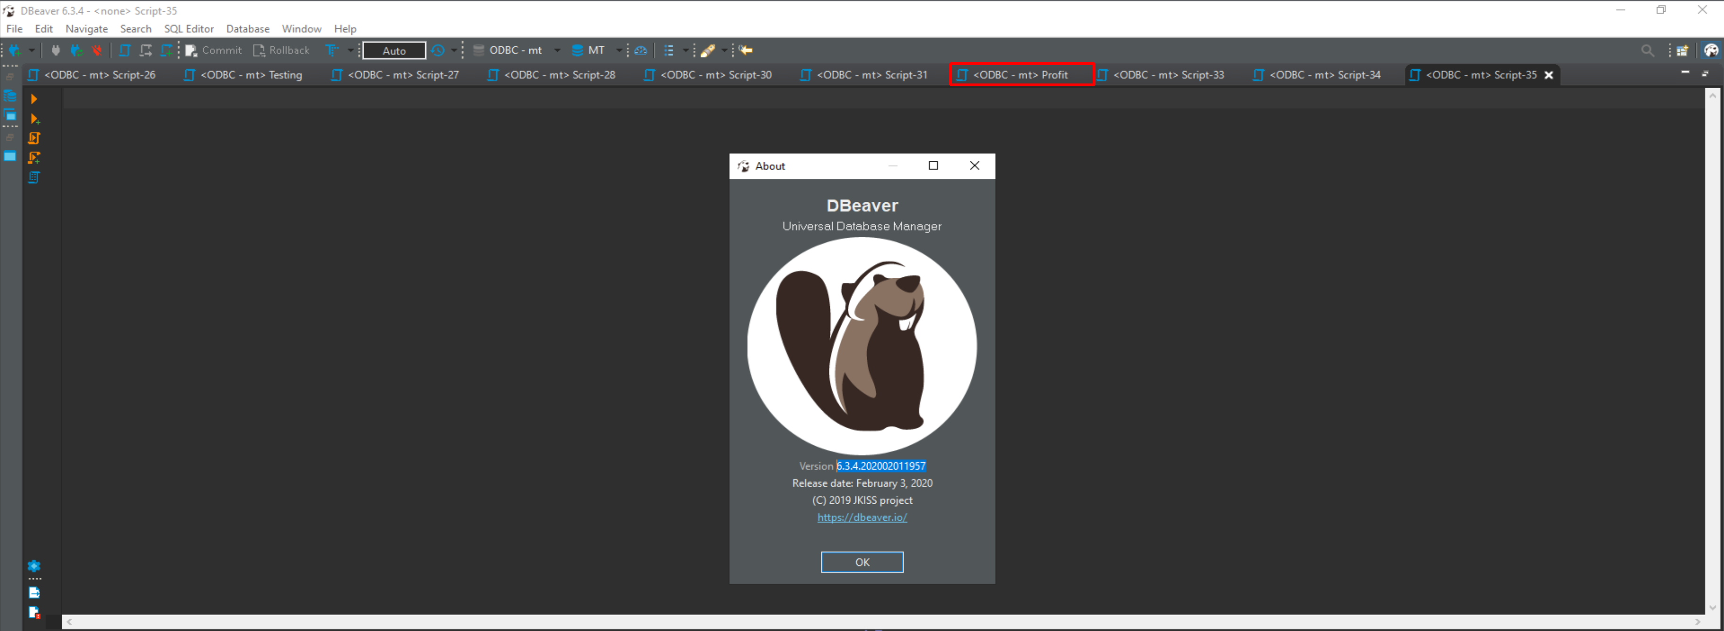Expand the New Connection dropdown arrow
This screenshot has height=631, width=1724.
pos(32,50)
